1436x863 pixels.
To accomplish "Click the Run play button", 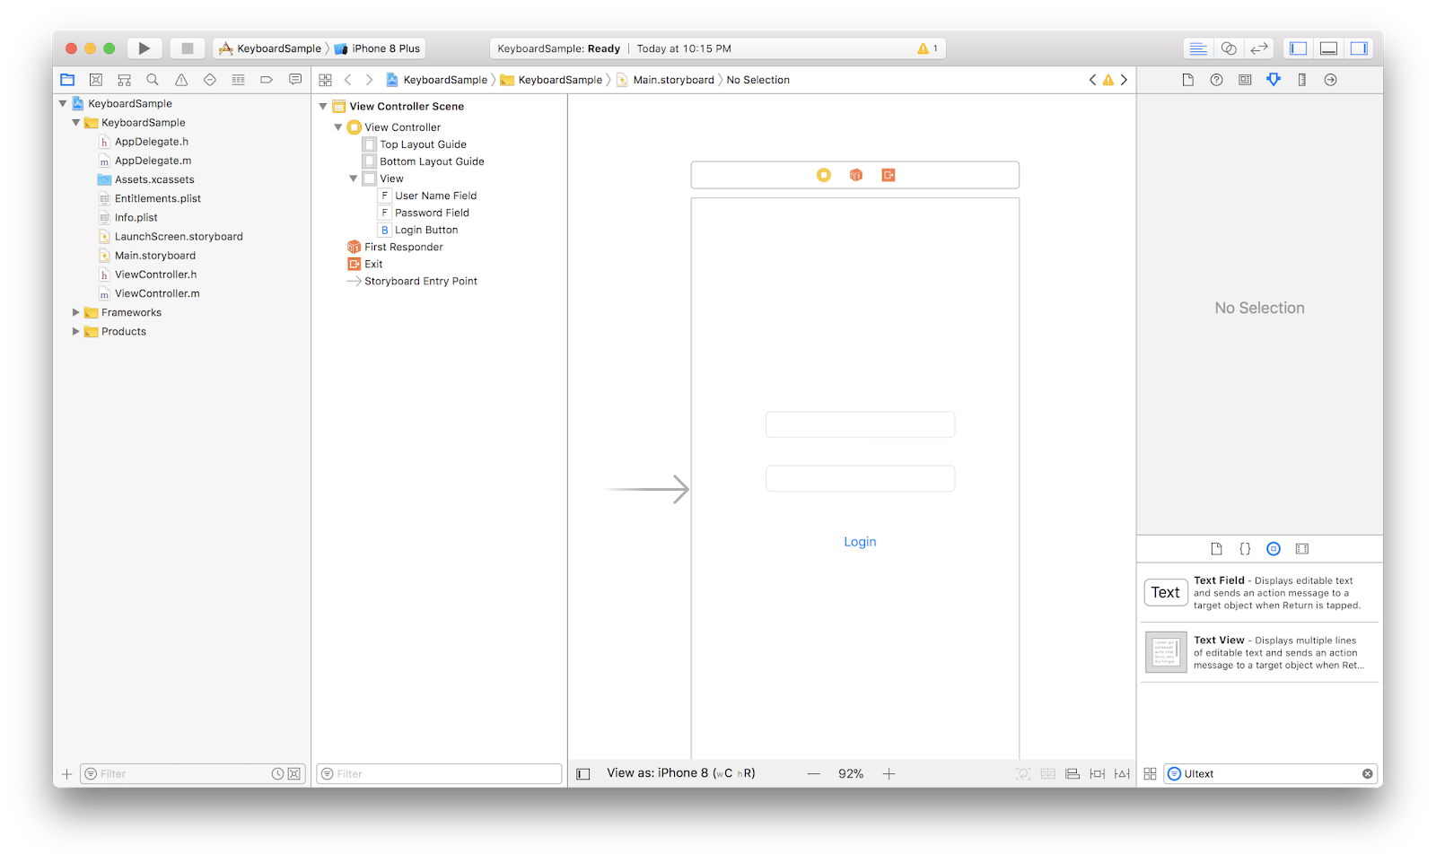I will (x=144, y=48).
